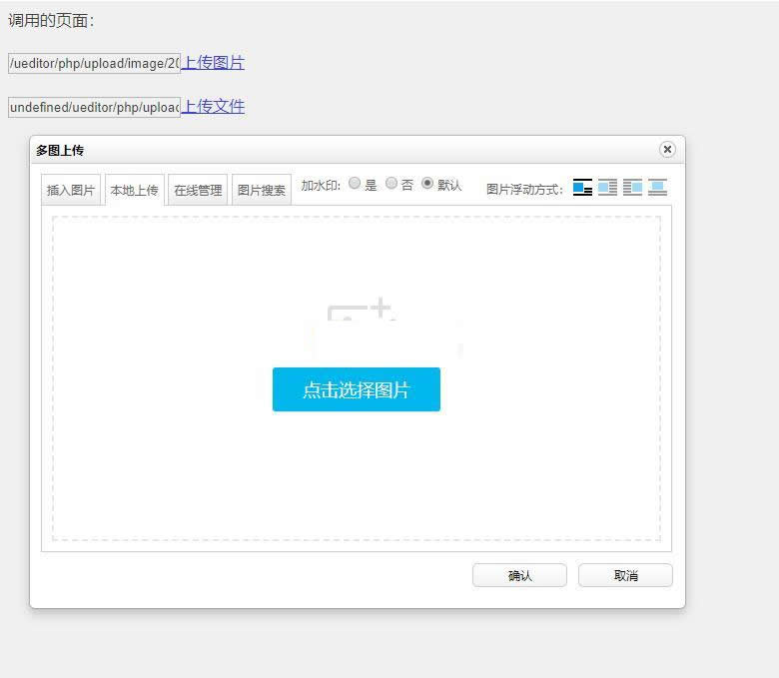Choose the left float image alignment icon

click(x=607, y=188)
